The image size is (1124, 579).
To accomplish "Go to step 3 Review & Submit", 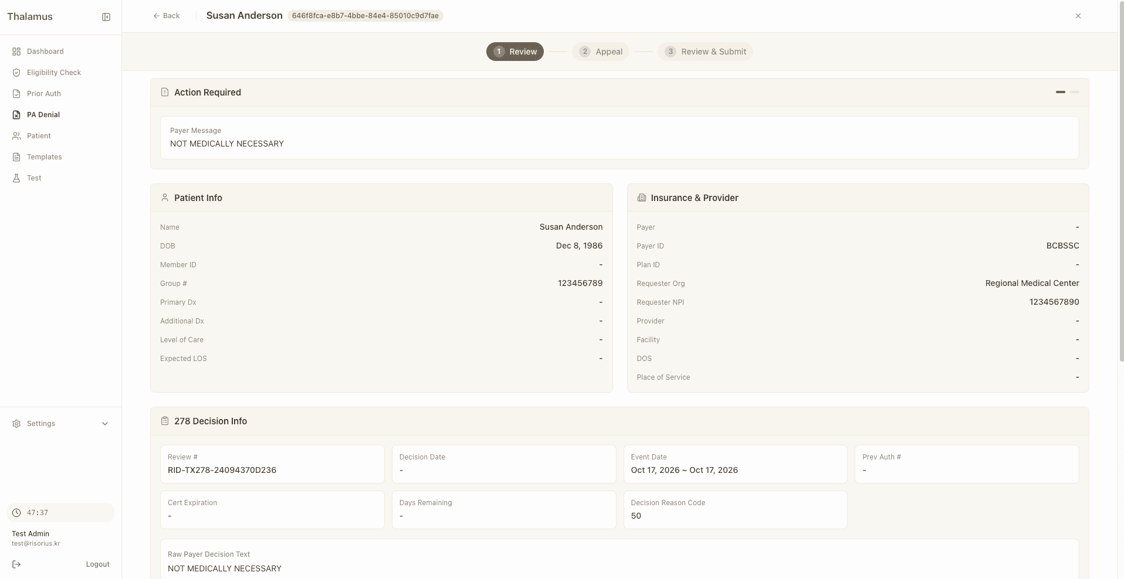I will coord(706,52).
